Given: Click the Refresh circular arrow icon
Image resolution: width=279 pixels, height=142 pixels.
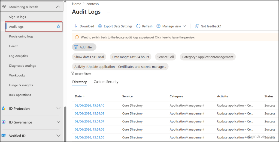Looking at the screenshot, I should pyautogui.click(x=138, y=26).
